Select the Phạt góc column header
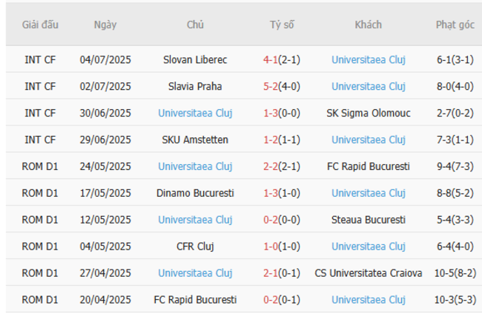 [455, 25]
